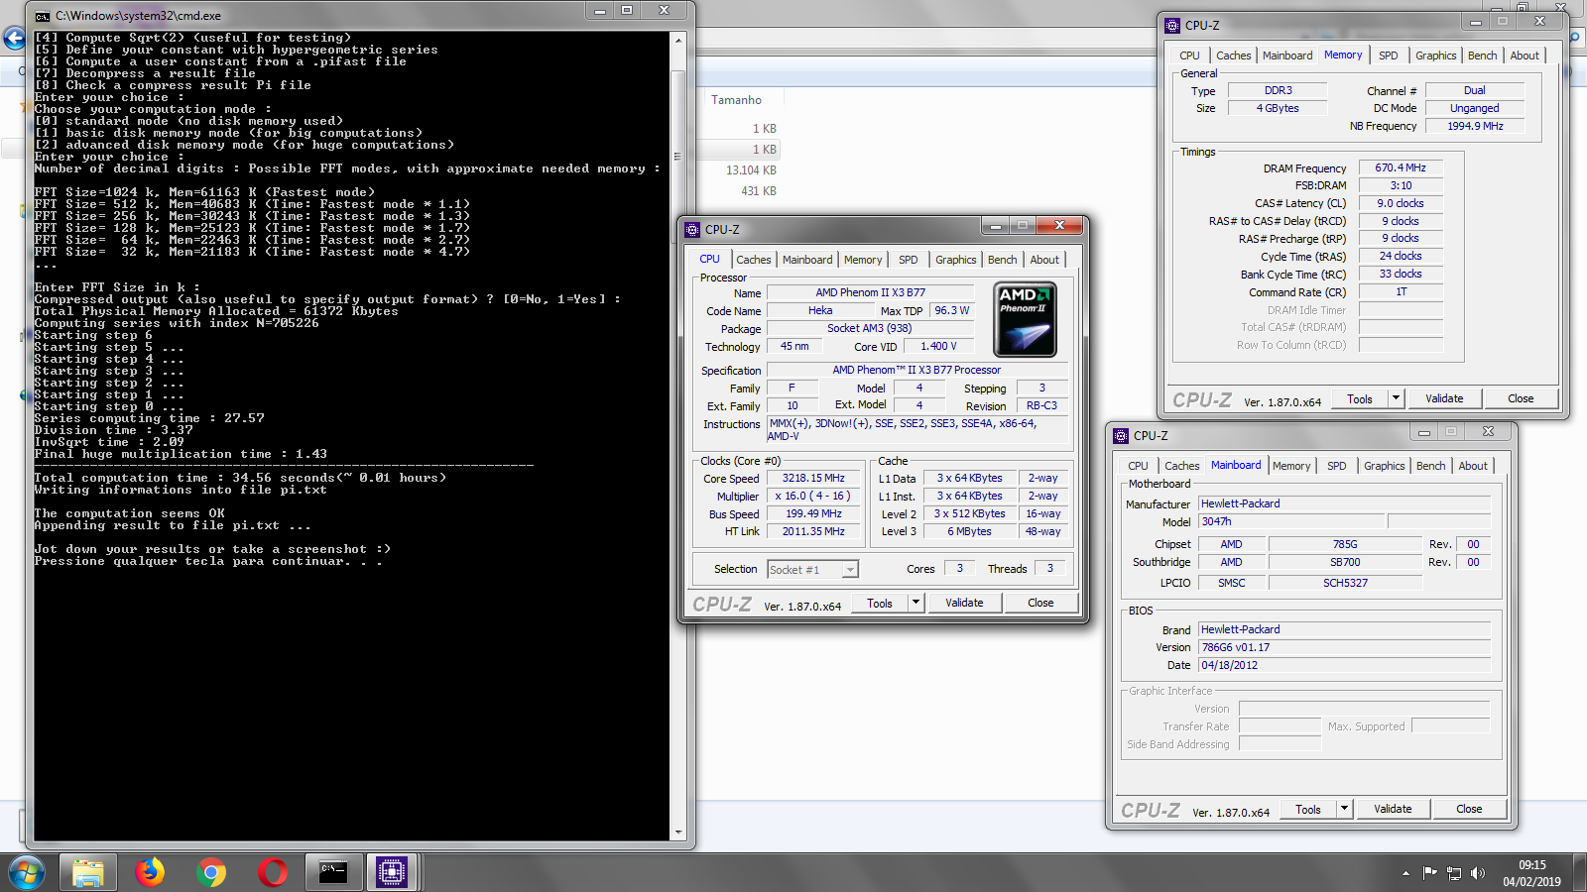1587x892 pixels.
Task: Open About tab in Mainboard window
Action: pos(1473,466)
